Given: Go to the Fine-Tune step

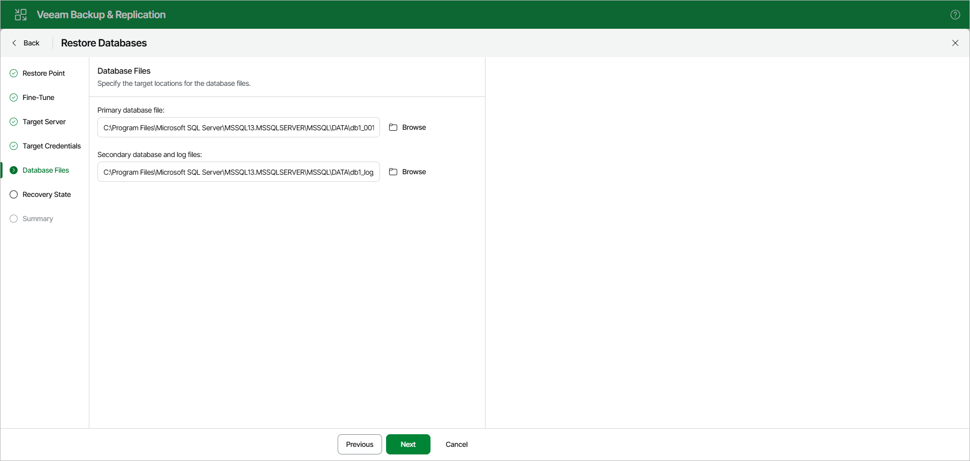Looking at the screenshot, I should point(38,97).
